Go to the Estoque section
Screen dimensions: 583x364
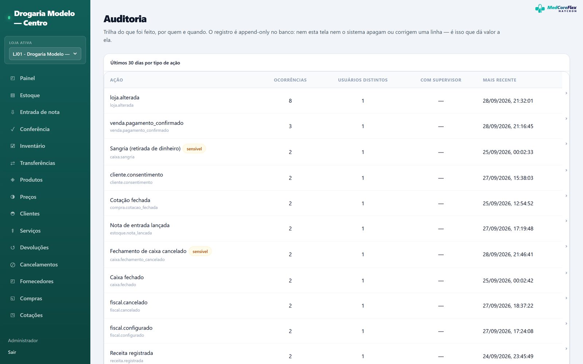[x=45, y=95]
